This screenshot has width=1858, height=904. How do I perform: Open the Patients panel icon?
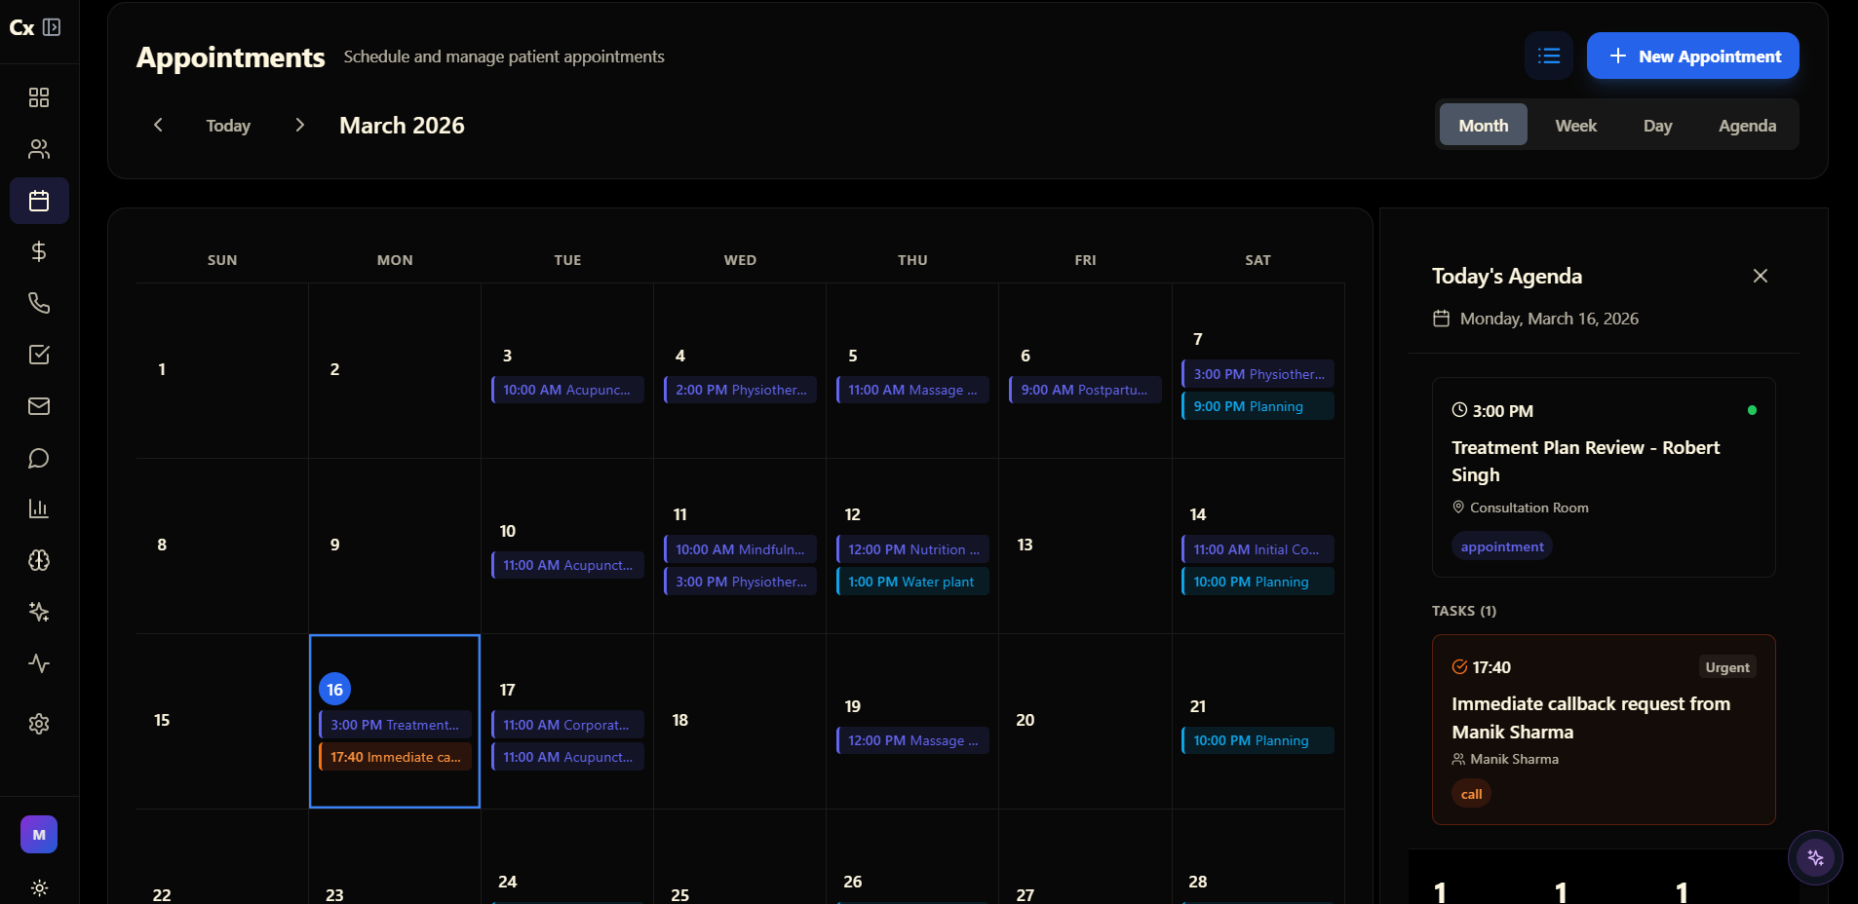[x=39, y=148]
